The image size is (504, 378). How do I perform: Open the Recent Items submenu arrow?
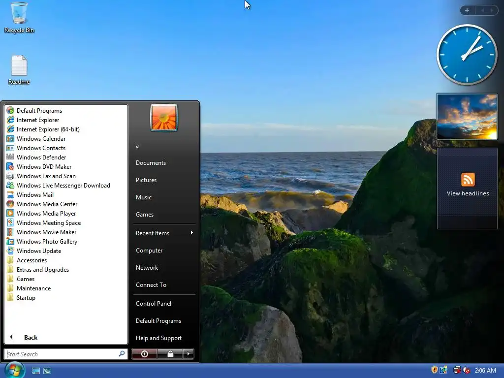(191, 233)
